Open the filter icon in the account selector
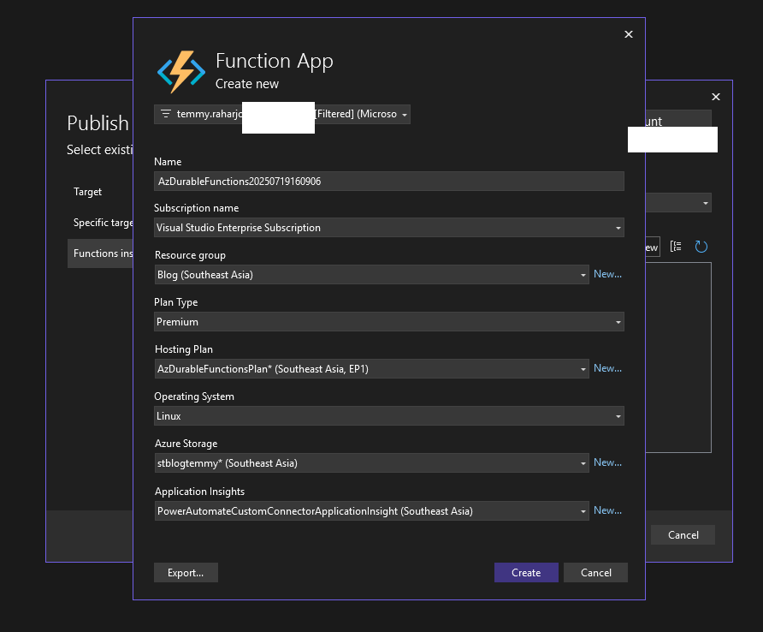 tap(166, 114)
